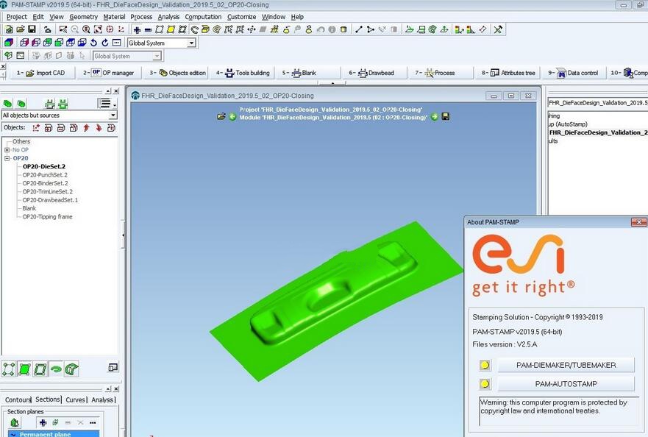
Task: Open the Material menu
Action: [x=114, y=17]
